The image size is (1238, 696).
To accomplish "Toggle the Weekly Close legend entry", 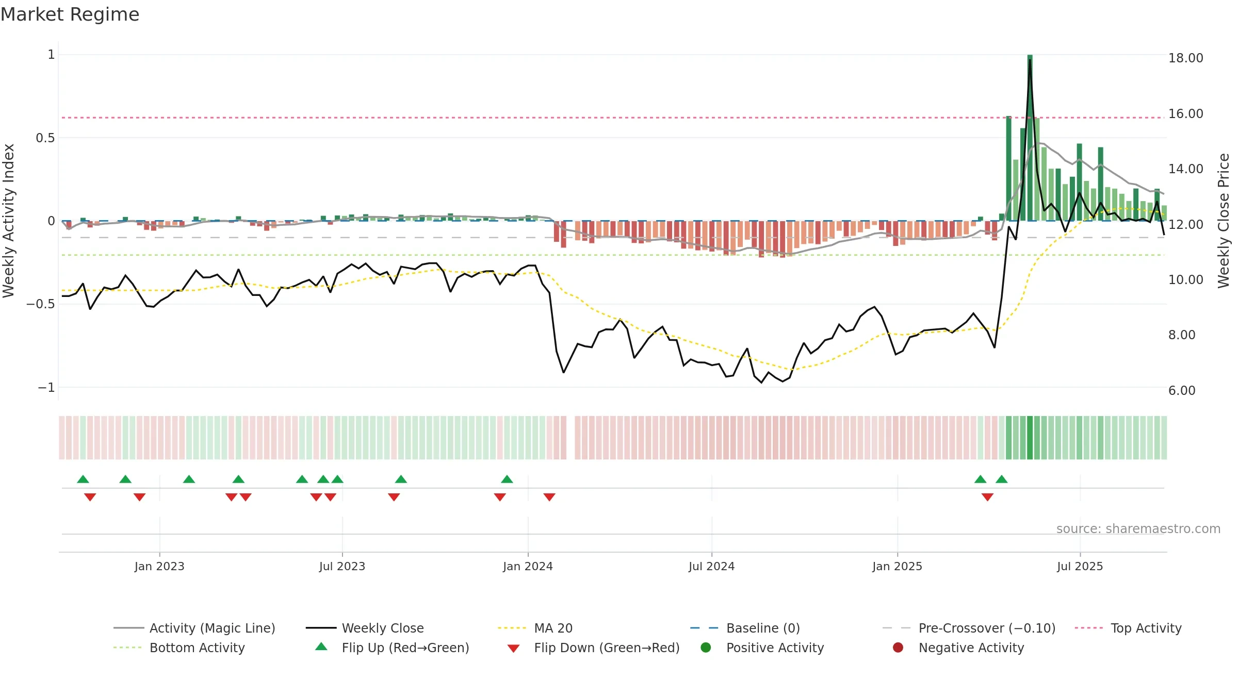I will click(x=365, y=628).
